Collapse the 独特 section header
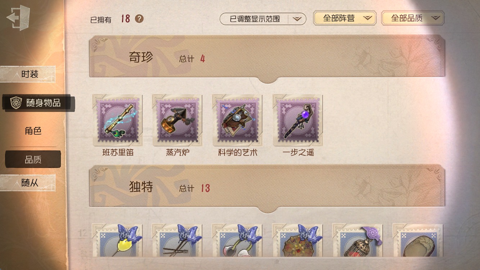 point(267,188)
